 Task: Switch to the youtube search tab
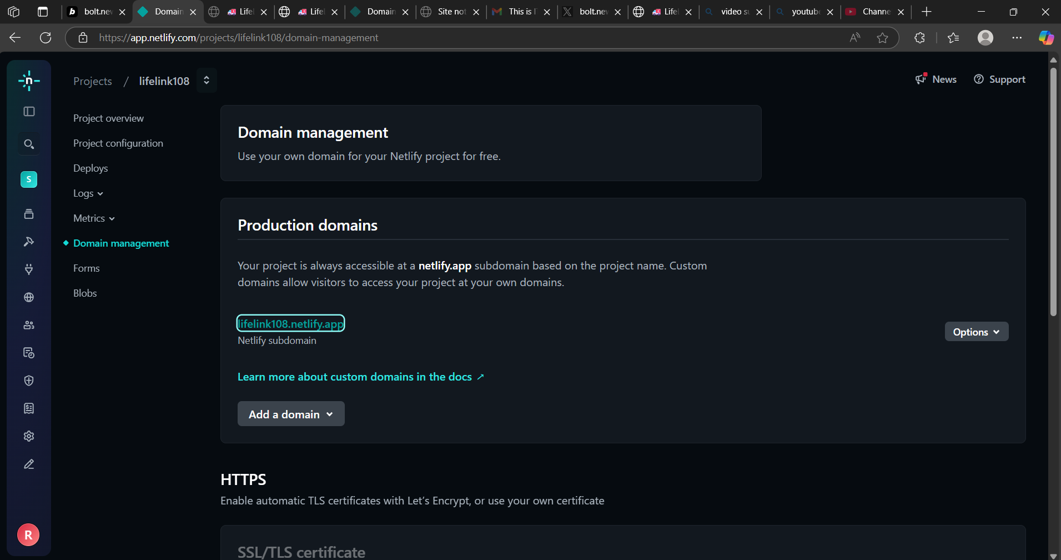[804, 12]
